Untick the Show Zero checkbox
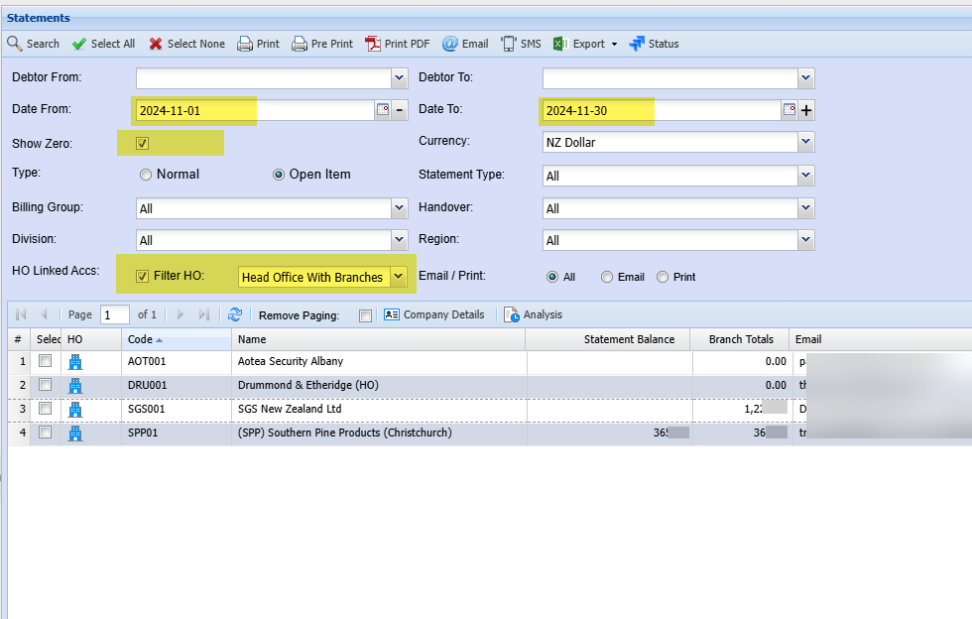This screenshot has width=972, height=619. click(143, 144)
